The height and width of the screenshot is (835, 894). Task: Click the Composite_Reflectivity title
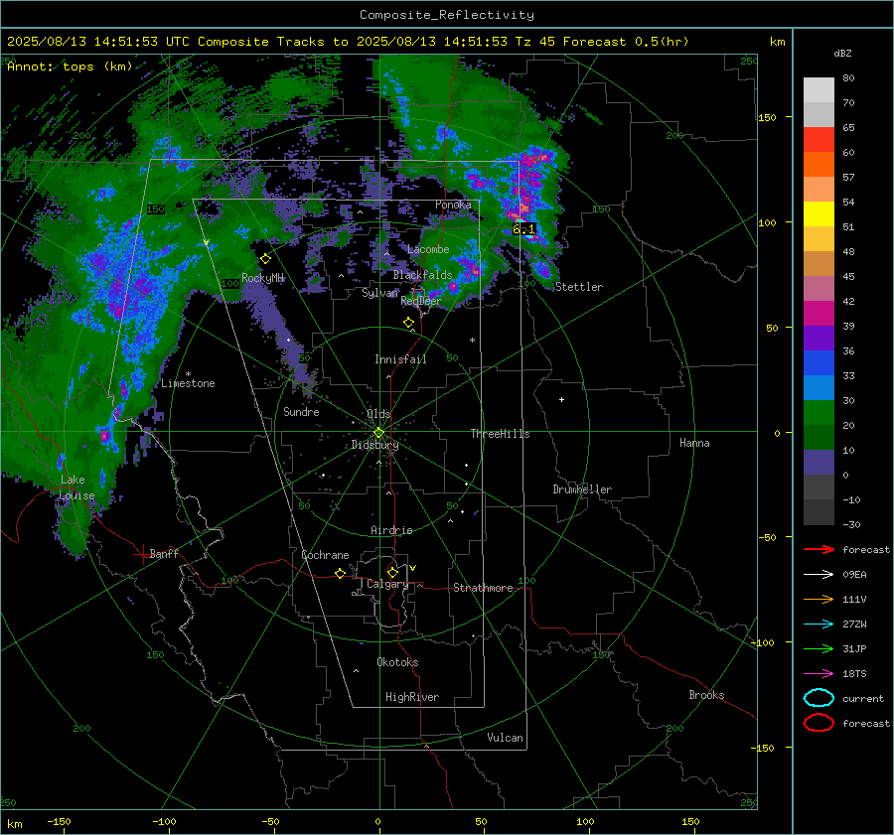click(x=447, y=15)
